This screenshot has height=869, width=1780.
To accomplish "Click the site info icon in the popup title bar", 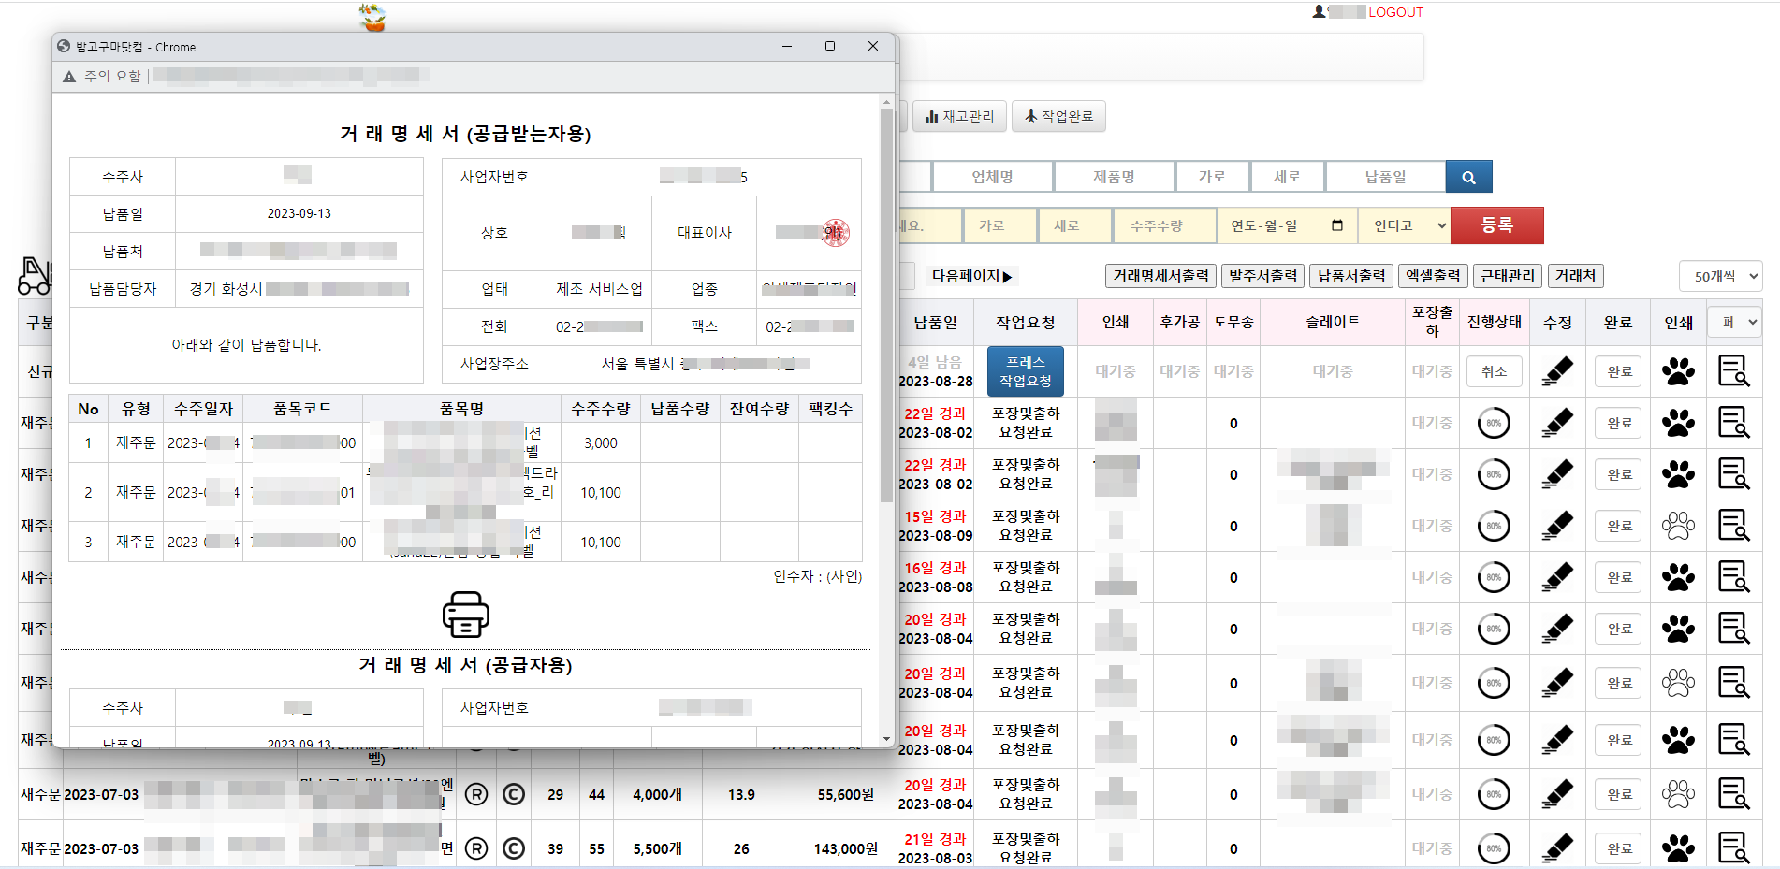I will (x=64, y=46).
